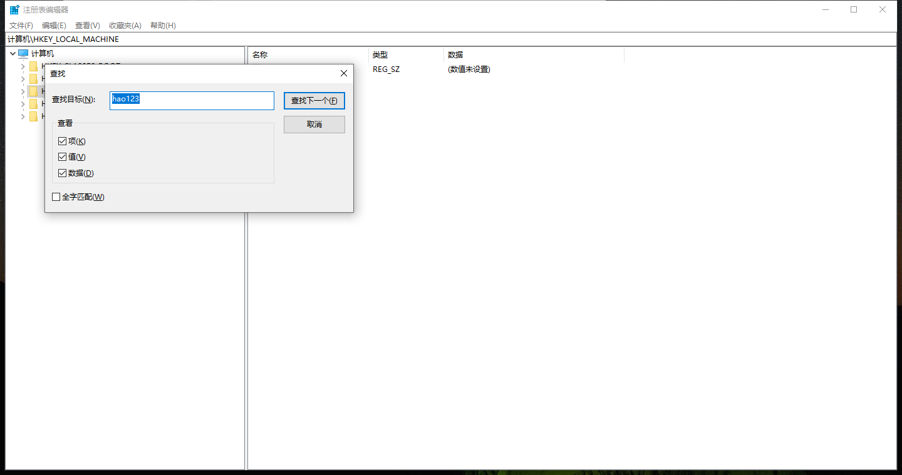
Task: Click inside the 查找目标 search field
Action: coord(192,100)
